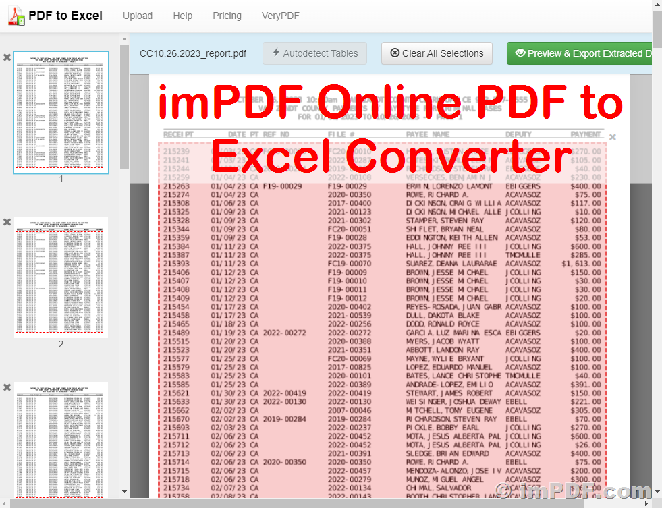Open the Upload menu item
This screenshot has width=662, height=508.
pos(138,16)
